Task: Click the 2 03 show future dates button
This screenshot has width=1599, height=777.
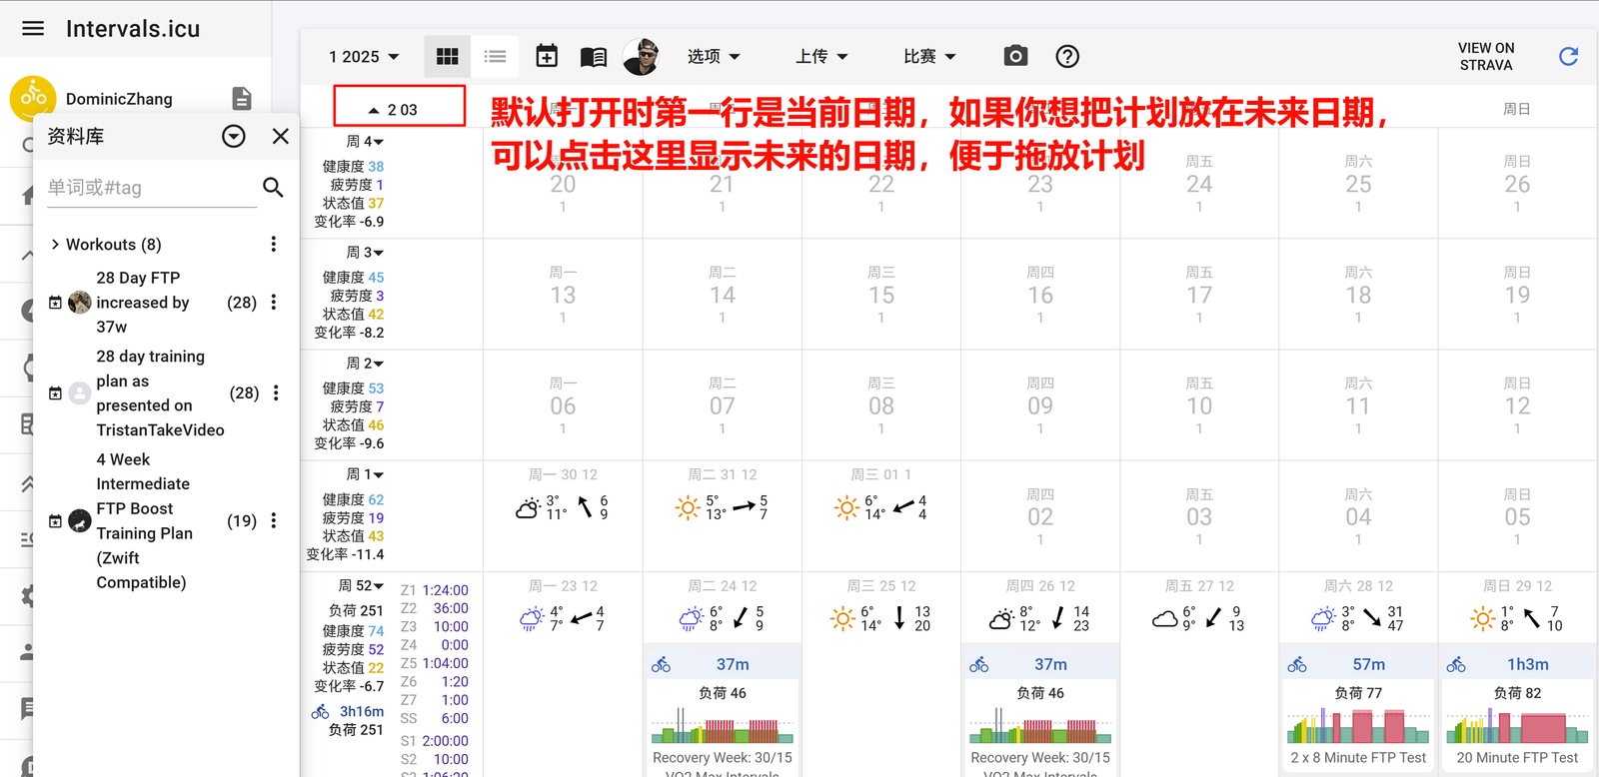Action: (x=399, y=109)
